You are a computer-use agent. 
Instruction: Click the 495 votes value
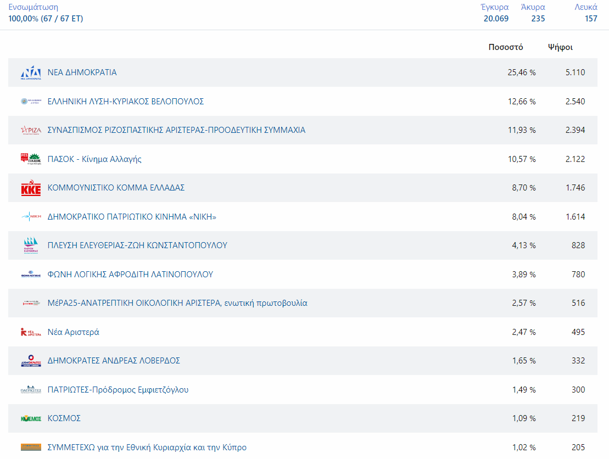tap(578, 332)
